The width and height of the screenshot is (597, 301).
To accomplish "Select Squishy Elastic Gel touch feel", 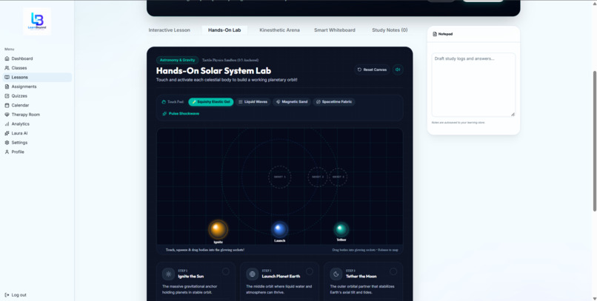I will coord(211,102).
